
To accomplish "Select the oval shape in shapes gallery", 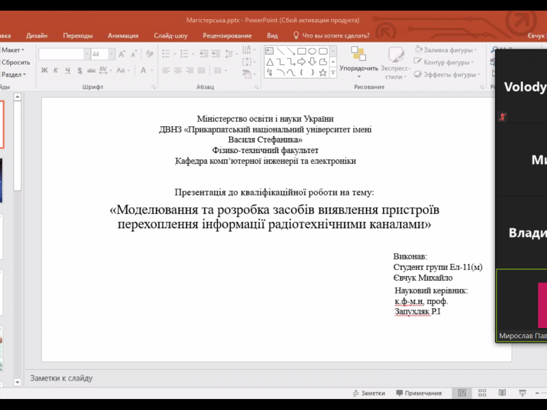I will (x=312, y=51).
